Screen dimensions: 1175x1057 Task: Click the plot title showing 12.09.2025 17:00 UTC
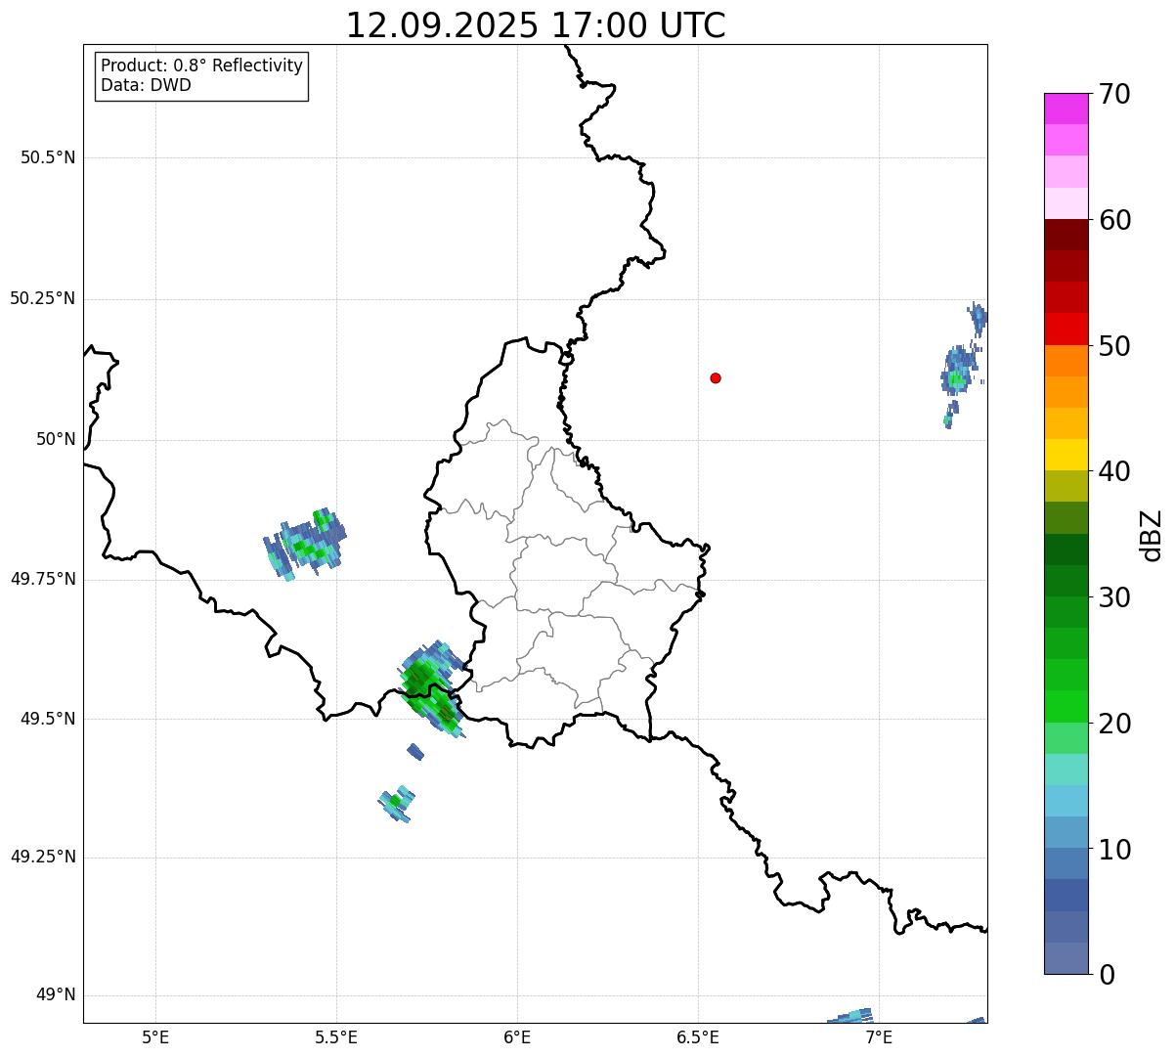click(x=536, y=25)
